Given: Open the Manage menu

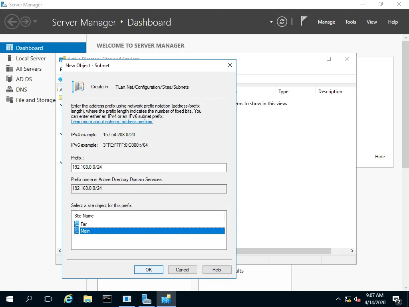Looking at the screenshot, I should (326, 22).
